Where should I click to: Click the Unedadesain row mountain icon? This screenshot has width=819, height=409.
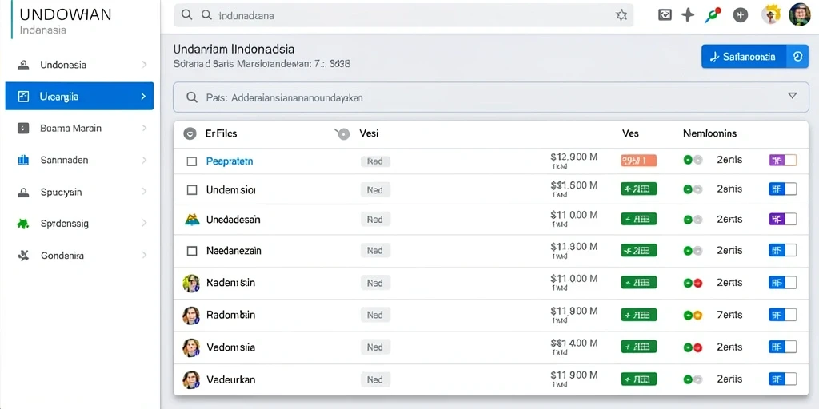[x=192, y=220]
